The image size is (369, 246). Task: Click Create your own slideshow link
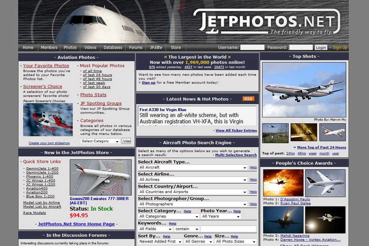tap(49, 143)
